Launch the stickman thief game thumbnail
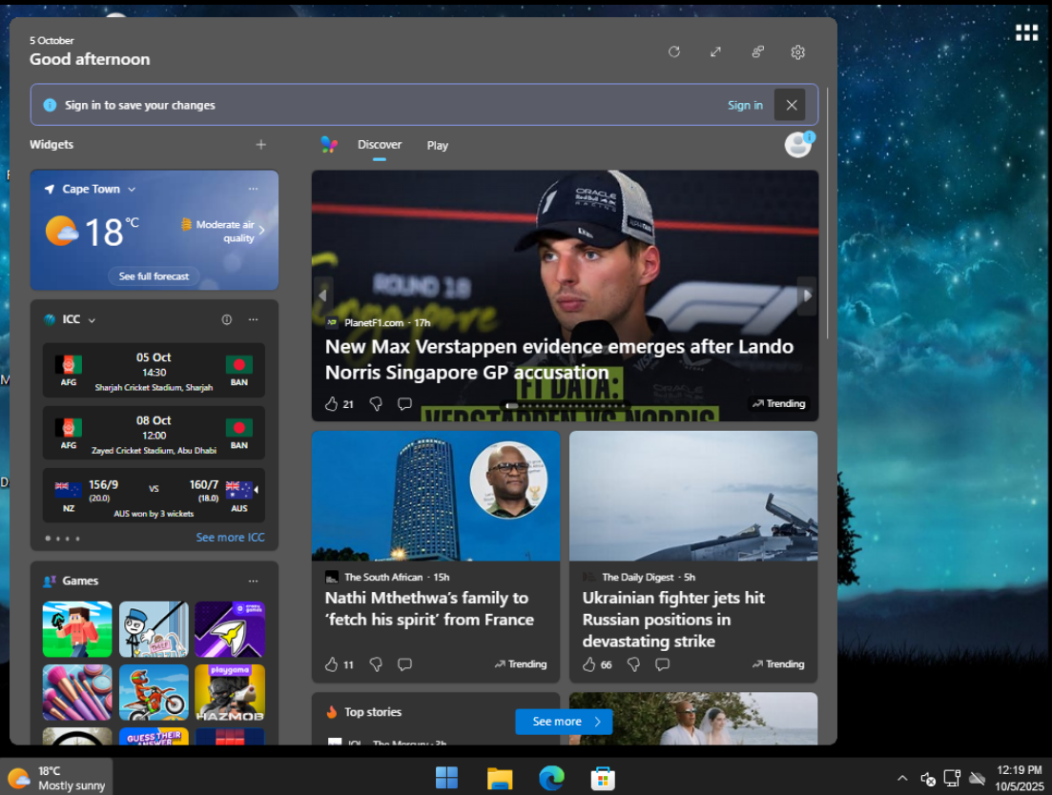Image resolution: width=1052 pixels, height=795 pixels. pyautogui.click(x=154, y=629)
